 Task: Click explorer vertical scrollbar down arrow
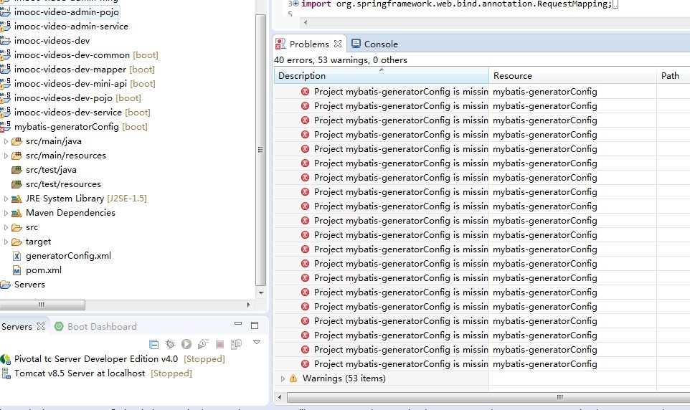(x=261, y=292)
